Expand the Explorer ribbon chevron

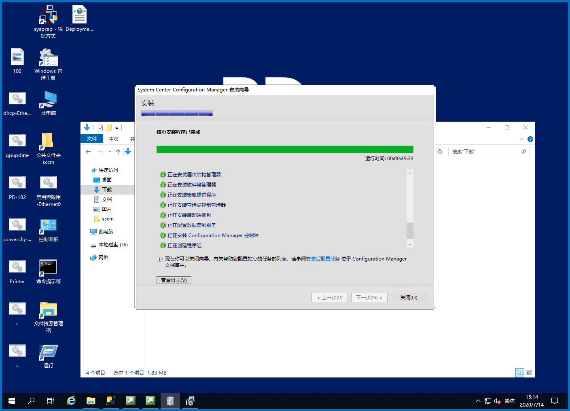pos(521,139)
